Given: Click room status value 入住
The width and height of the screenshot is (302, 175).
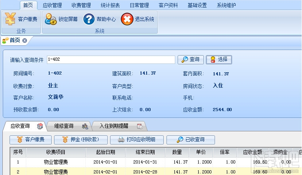Looking at the screenshot, I should pos(218,85).
